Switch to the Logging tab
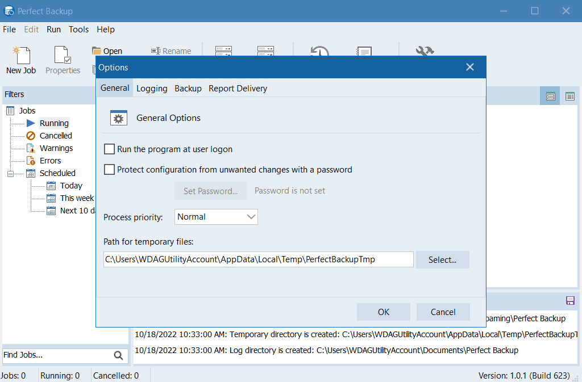Screen dimensions: 582x382 point(152,89)
